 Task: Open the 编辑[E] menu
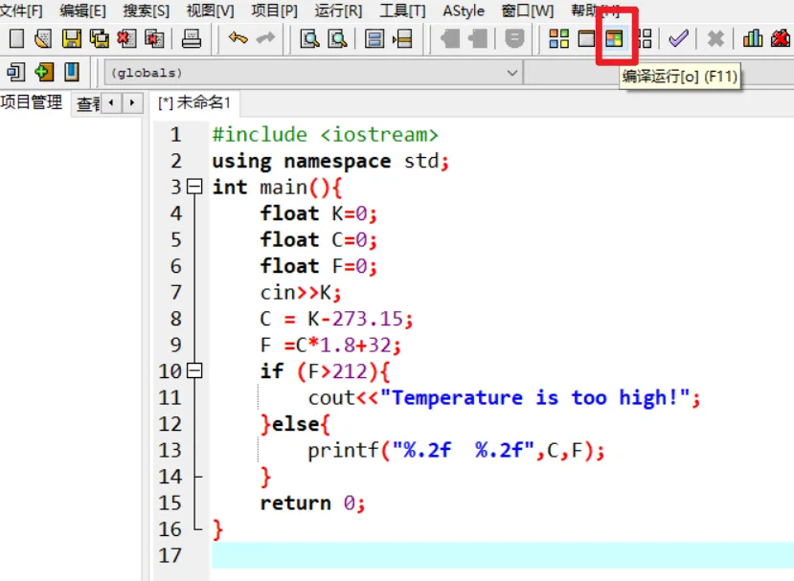82,11
